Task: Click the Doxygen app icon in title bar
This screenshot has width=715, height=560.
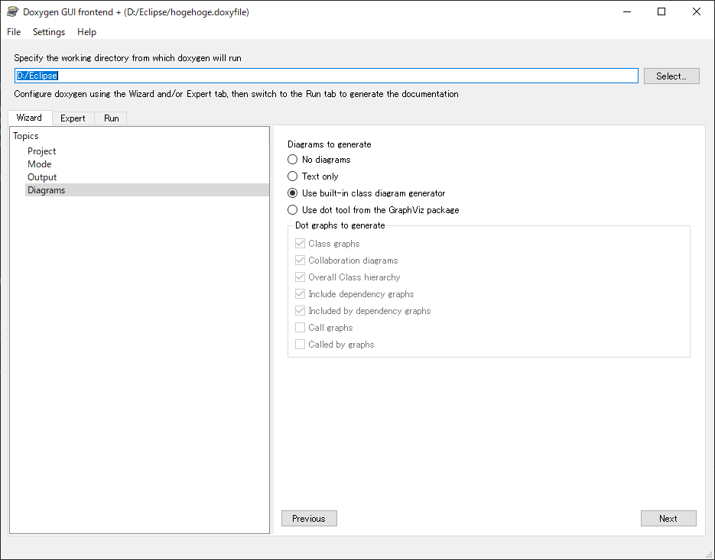Action: click(12, 12)
